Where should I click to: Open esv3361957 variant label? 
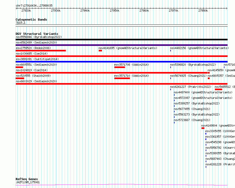[220, 137]
